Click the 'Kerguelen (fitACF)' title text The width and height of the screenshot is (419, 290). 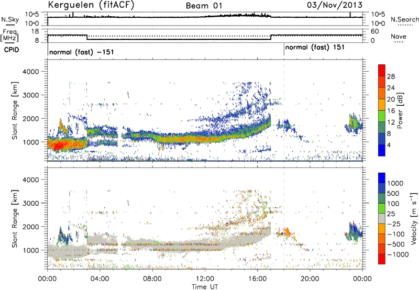[91, 5]
